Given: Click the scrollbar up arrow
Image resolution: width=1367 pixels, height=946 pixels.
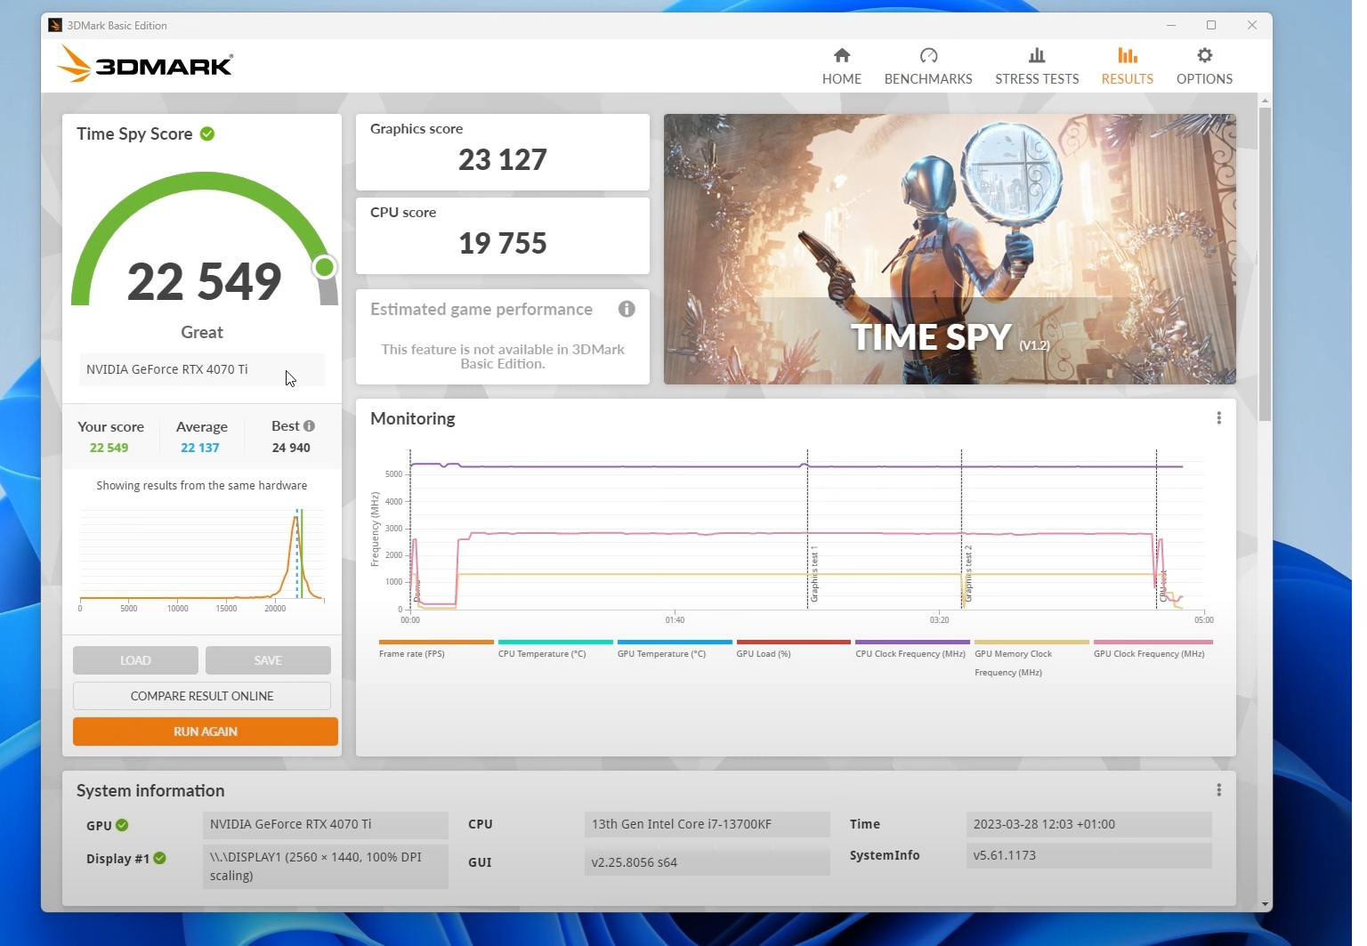Looking at the screenshot, I should tap(1265, 101).
